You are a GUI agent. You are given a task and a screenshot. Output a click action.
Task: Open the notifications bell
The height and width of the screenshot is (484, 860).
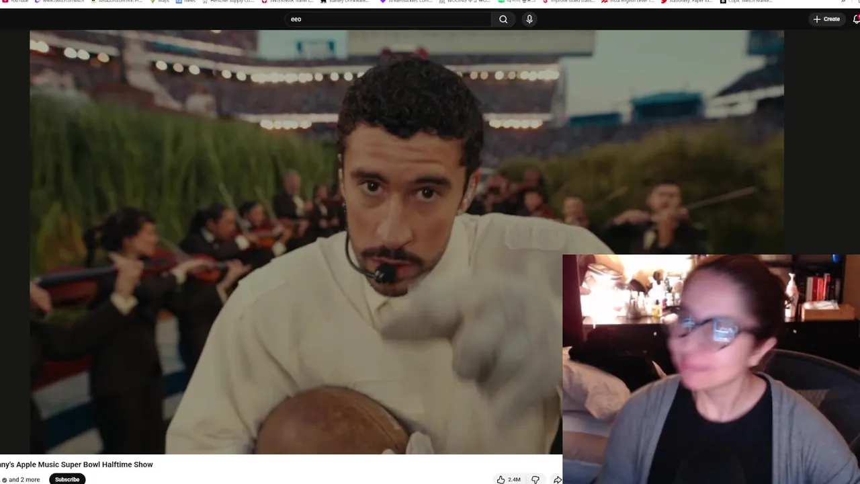pos(856,19)
